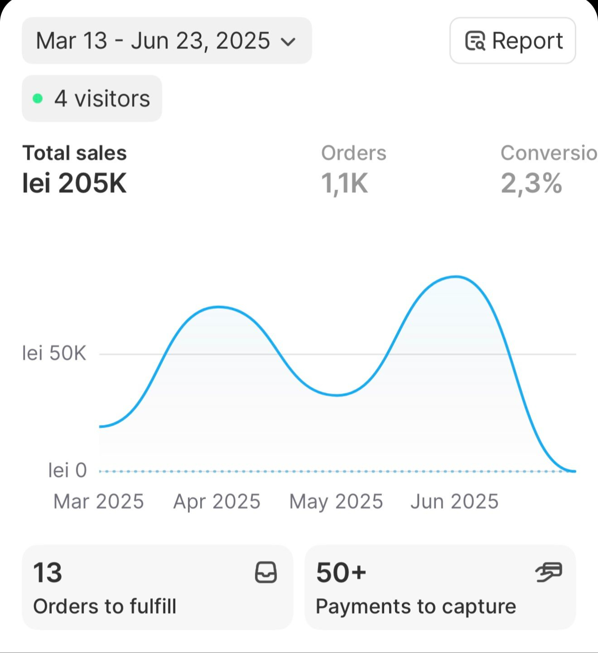
Task: Click the May 2025 dip on the chart
Action: pyautogui.click(x=337, y=395)
